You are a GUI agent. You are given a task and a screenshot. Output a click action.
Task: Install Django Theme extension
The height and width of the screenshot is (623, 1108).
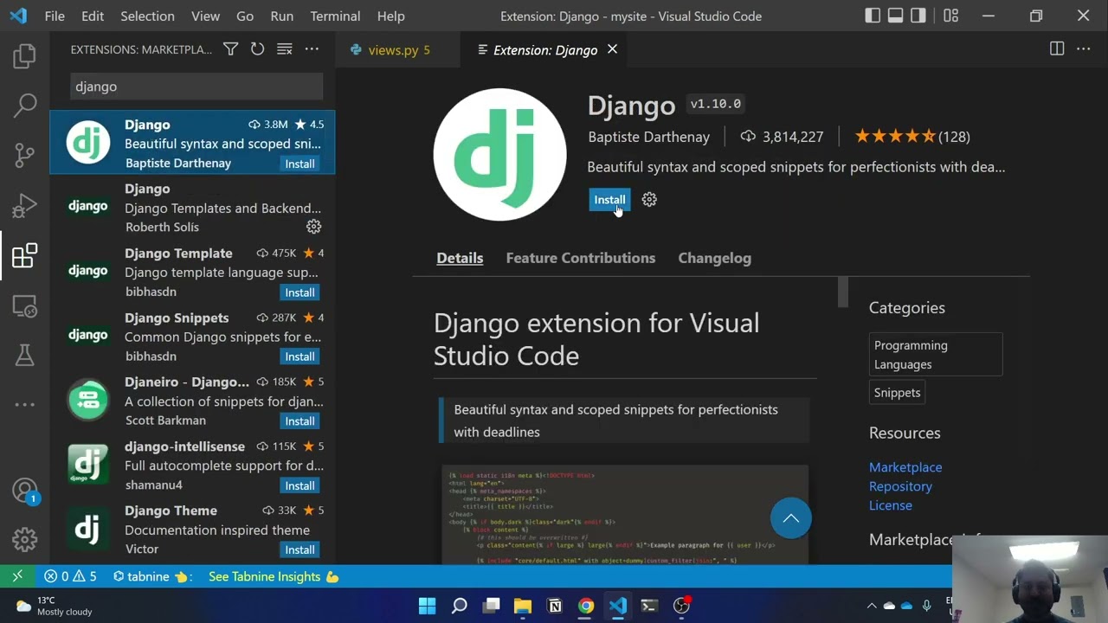click(300, 549)
